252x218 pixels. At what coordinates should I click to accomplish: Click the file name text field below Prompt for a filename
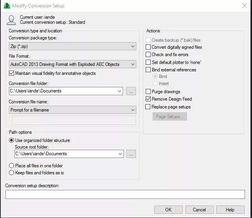74,121
